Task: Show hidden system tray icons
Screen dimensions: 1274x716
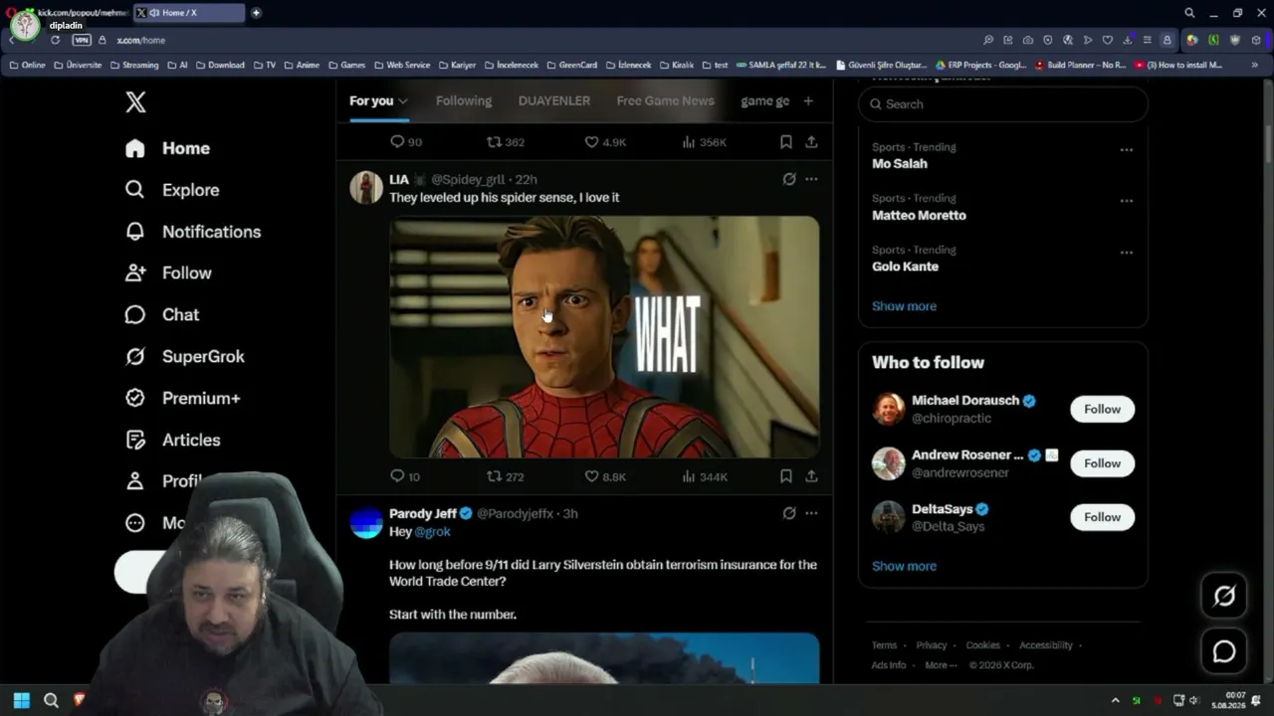Action: click(x=1115, y=700)
